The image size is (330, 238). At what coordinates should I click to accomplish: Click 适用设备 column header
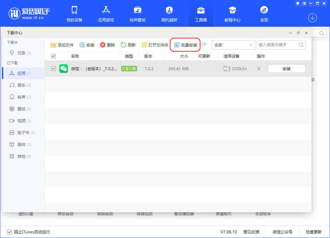click(231, 56)
